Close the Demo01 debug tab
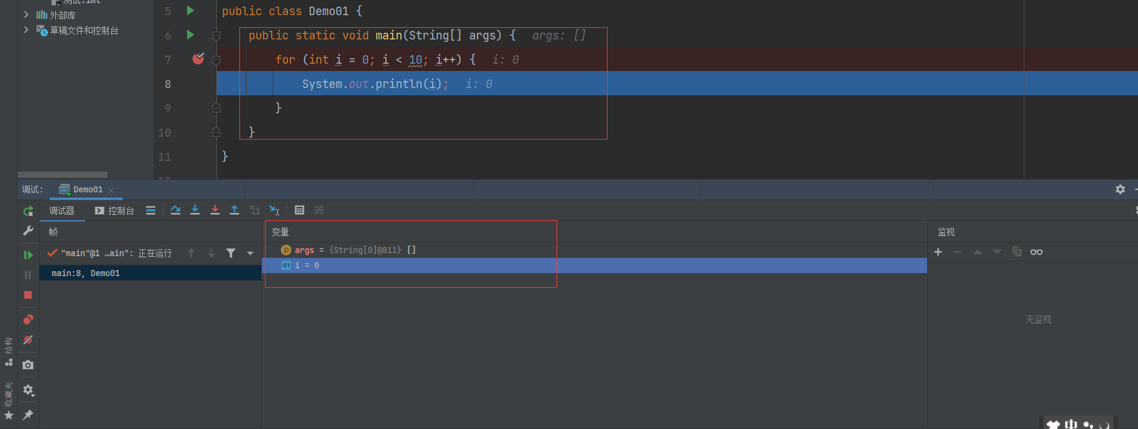 111,190
